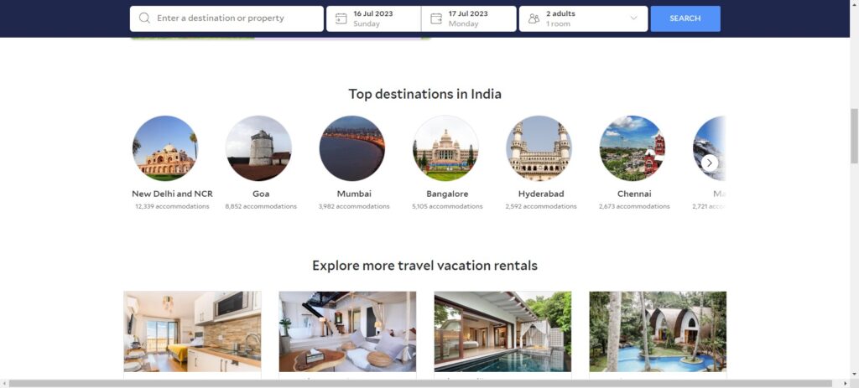Click the search magnifier icon in destination field
This screenshot has width=859, height=388.
tap(144, 18)
